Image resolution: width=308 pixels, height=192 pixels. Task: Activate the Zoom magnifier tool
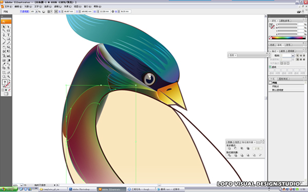point(8,76)
